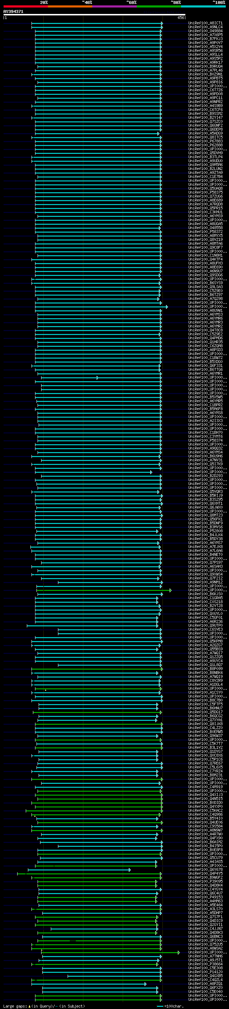Select the UniRef100_B9SSM2 label
Image resolution: width=229 pixels, height=1009 pixels.
point(205,113)
